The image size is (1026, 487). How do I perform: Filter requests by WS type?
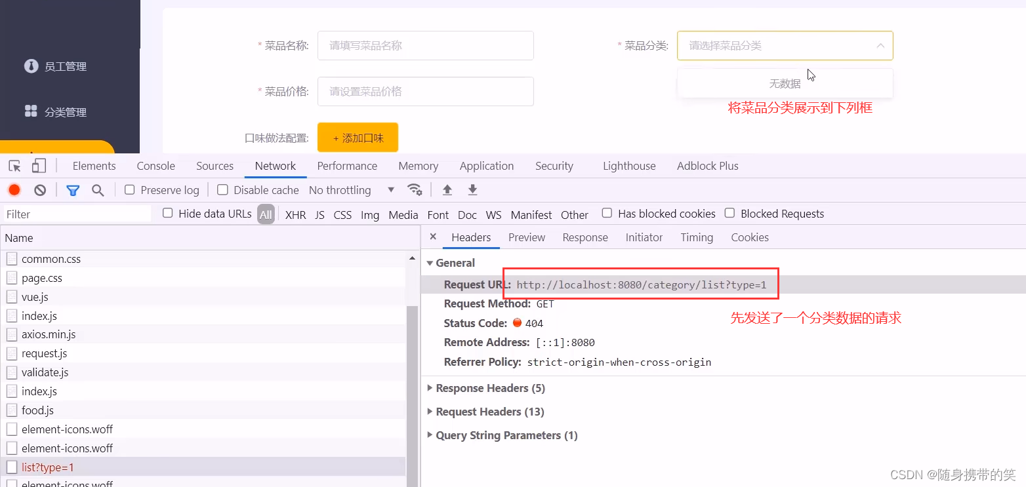click(493, 215)
